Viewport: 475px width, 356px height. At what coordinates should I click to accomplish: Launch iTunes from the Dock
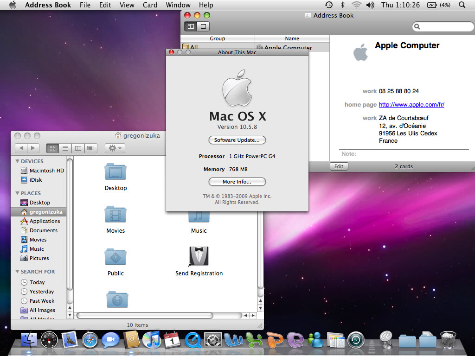(x=151, y=341)
